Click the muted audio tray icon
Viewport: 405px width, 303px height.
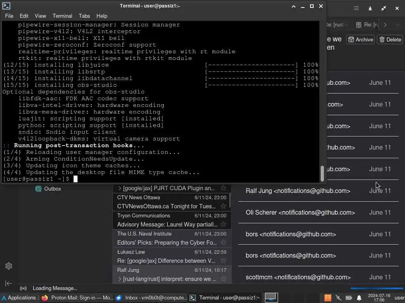coord(339,298)
